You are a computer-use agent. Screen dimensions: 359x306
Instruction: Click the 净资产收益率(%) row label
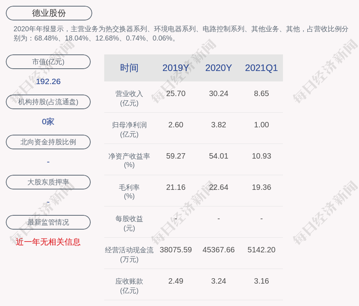[x=129, y=161]
